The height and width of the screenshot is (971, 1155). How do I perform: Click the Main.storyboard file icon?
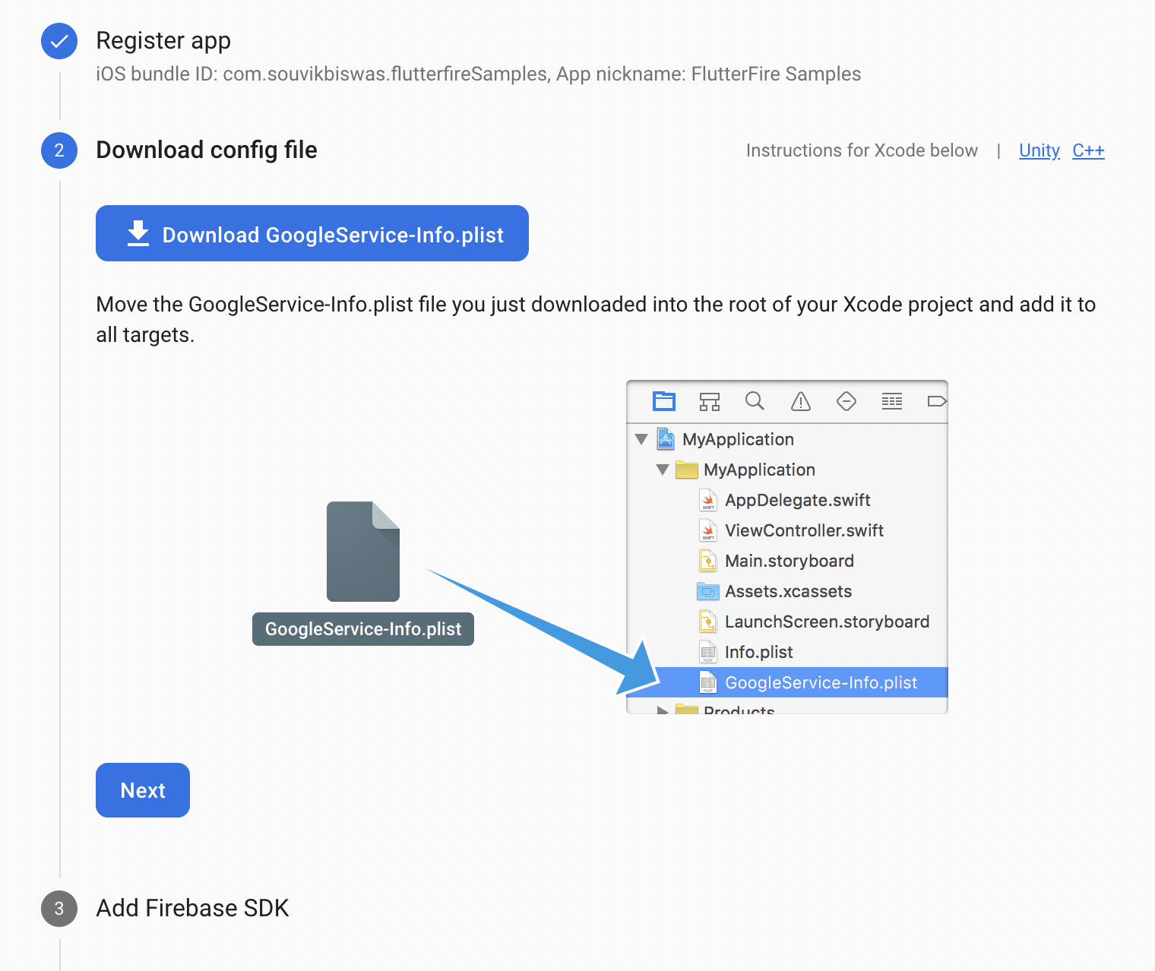click(x=708, y=561)
